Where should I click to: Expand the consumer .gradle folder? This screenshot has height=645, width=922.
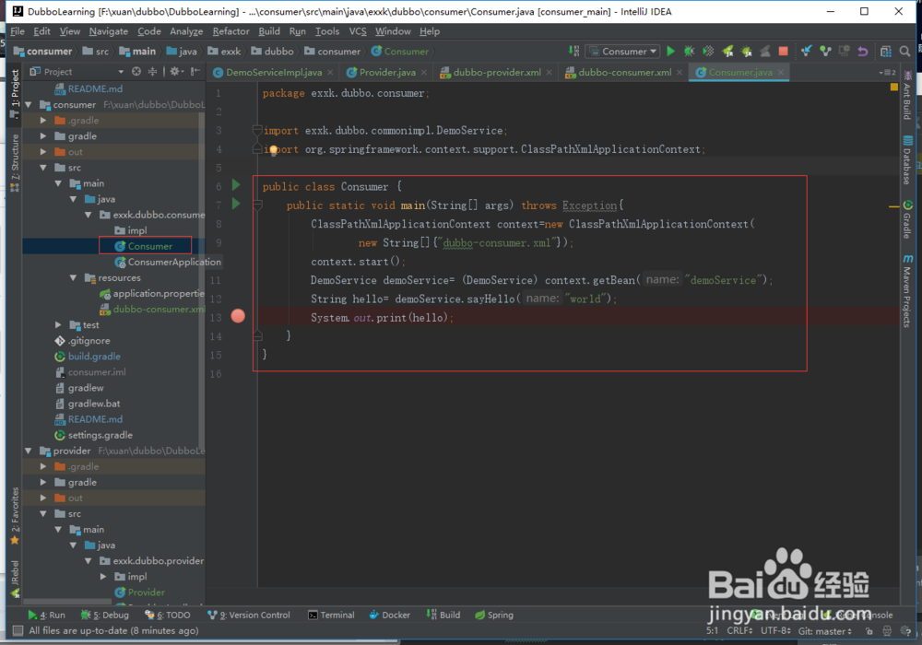pyautogui.click(x=43, y=121)
